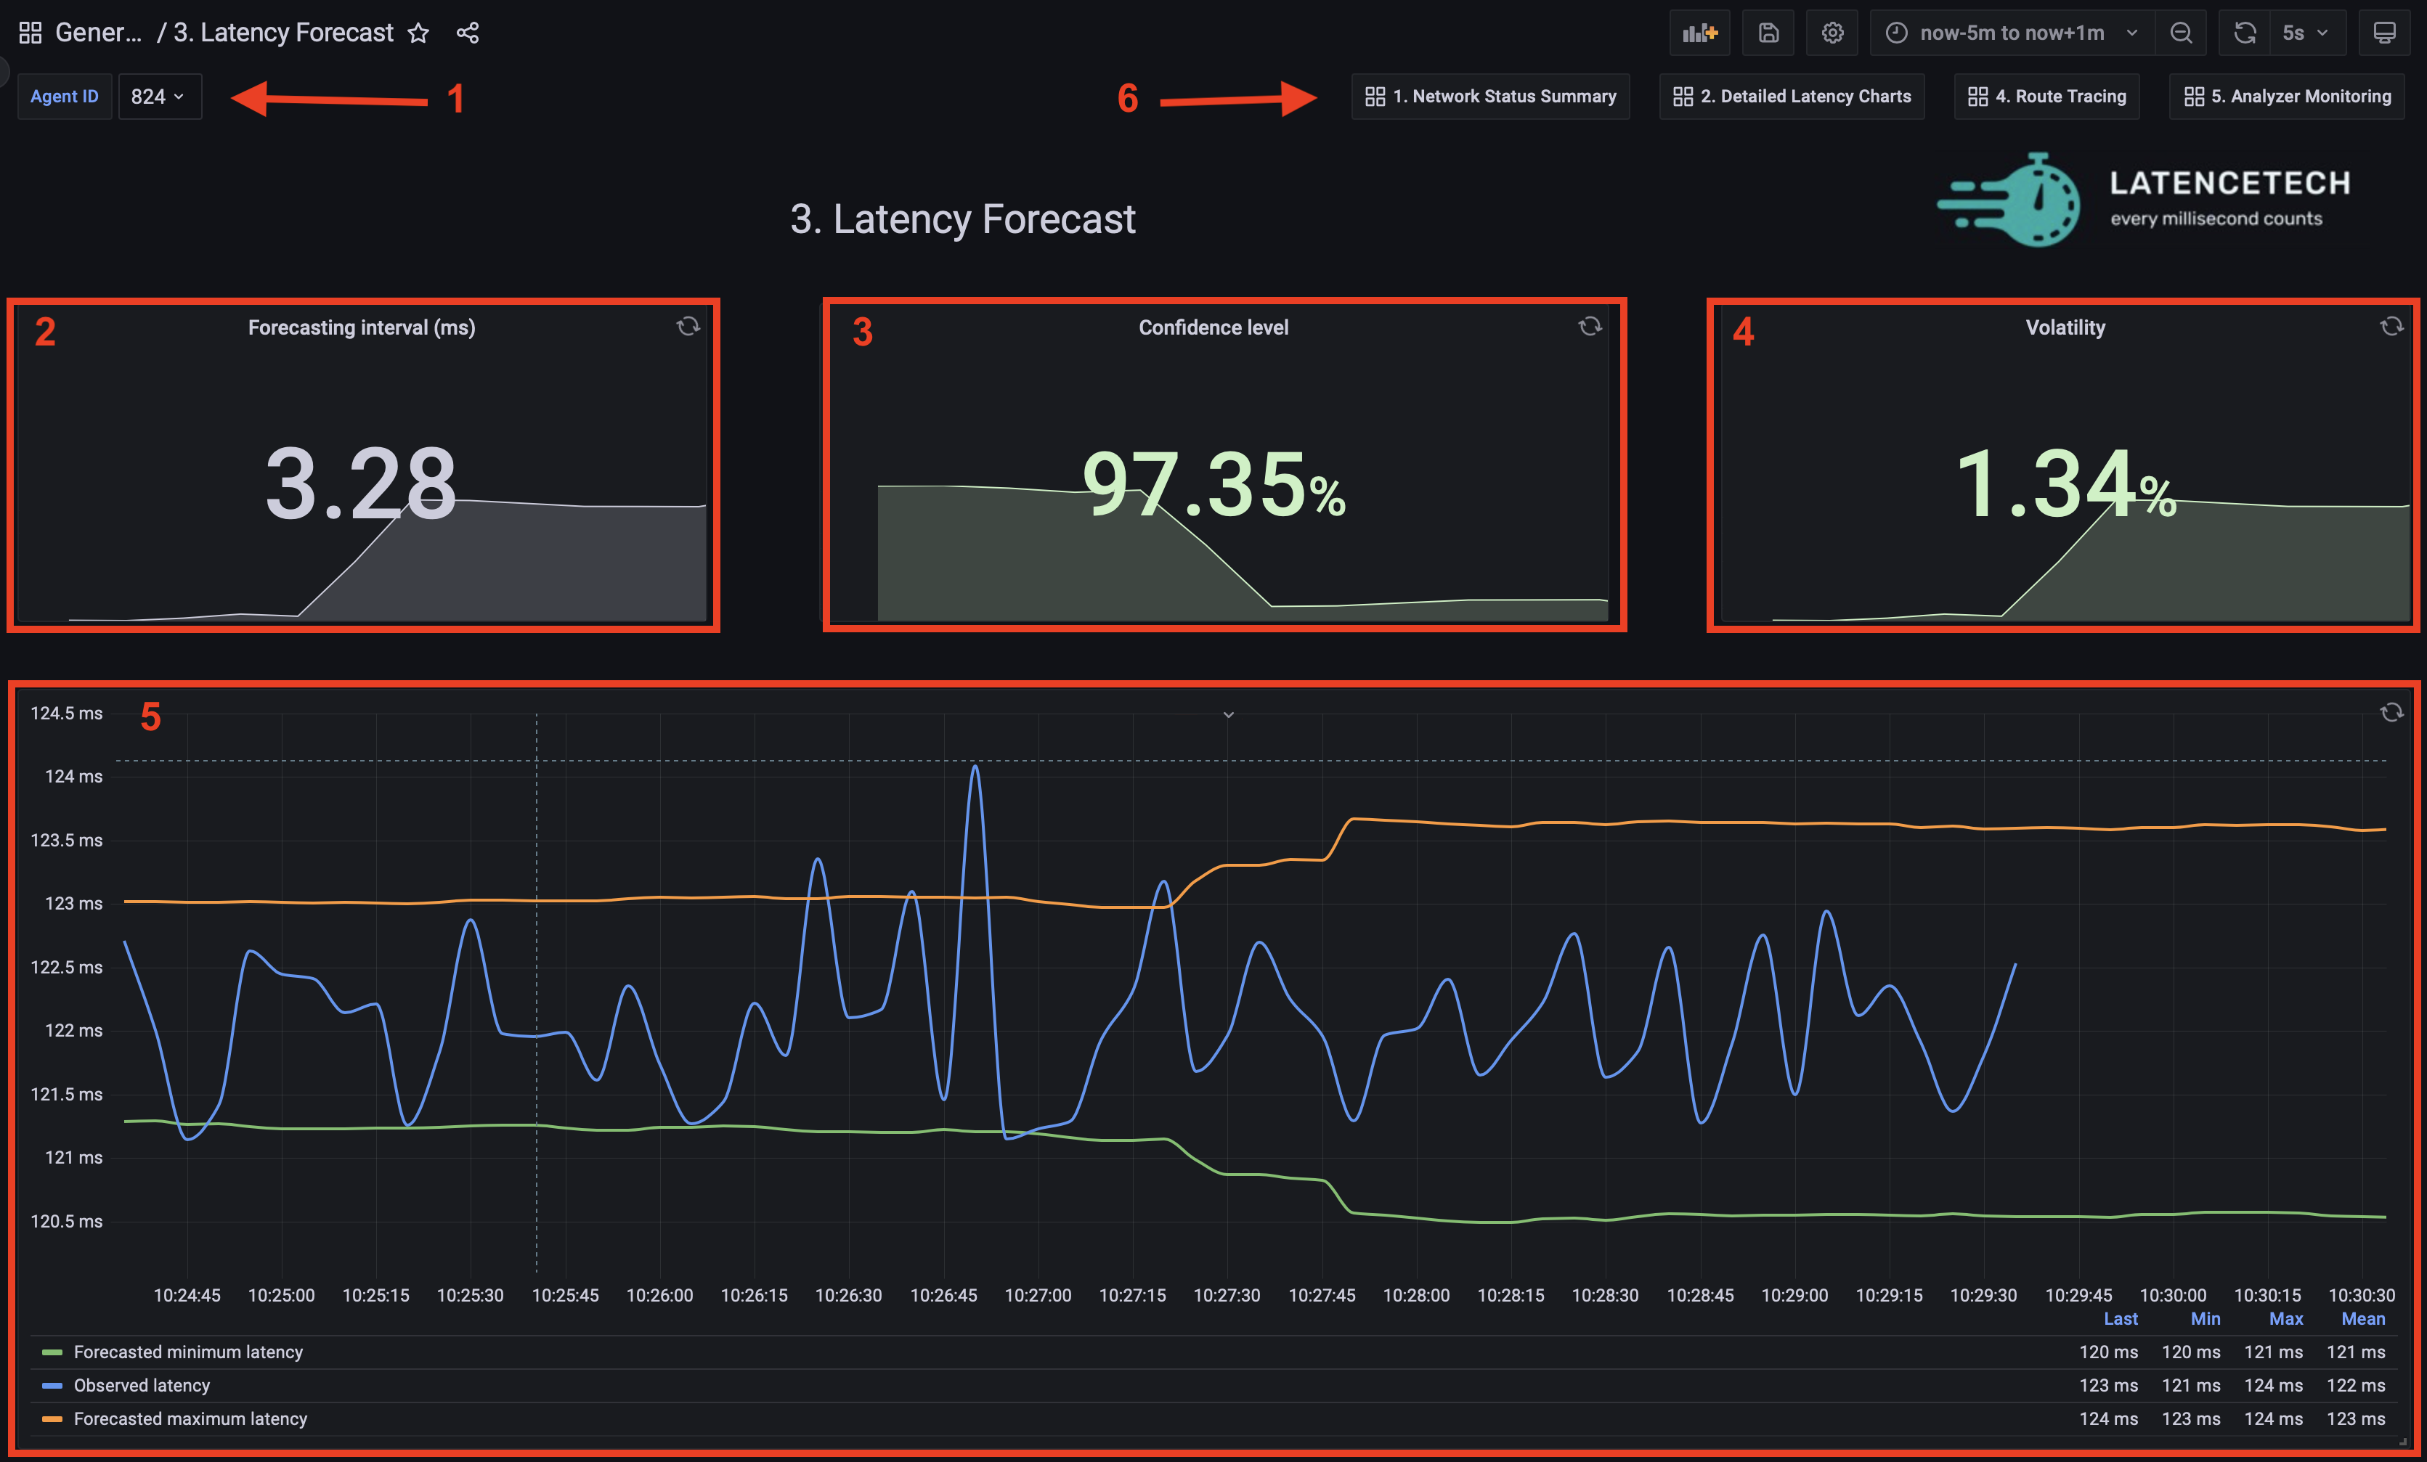Enable TV kiosk display mode
Image resolution: width=2427 pixels, height=1462 pixels.
click(2385, 31)
